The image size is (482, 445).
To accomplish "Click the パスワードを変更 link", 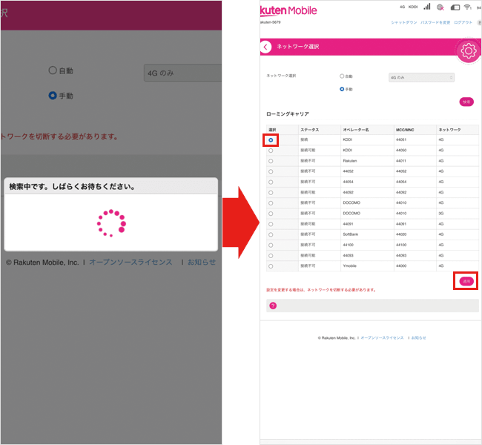I will 435,23.
